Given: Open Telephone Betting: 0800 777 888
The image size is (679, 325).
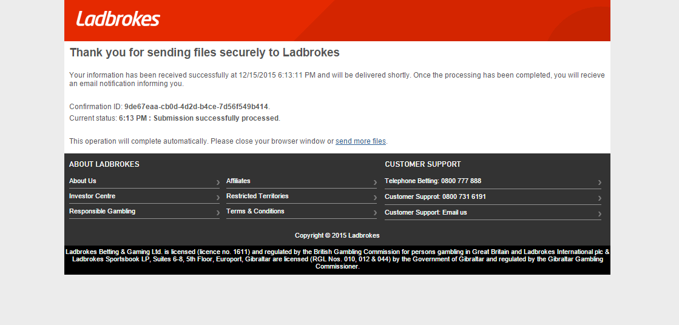Looking at the screenshot, I should [x=433, y=181].
